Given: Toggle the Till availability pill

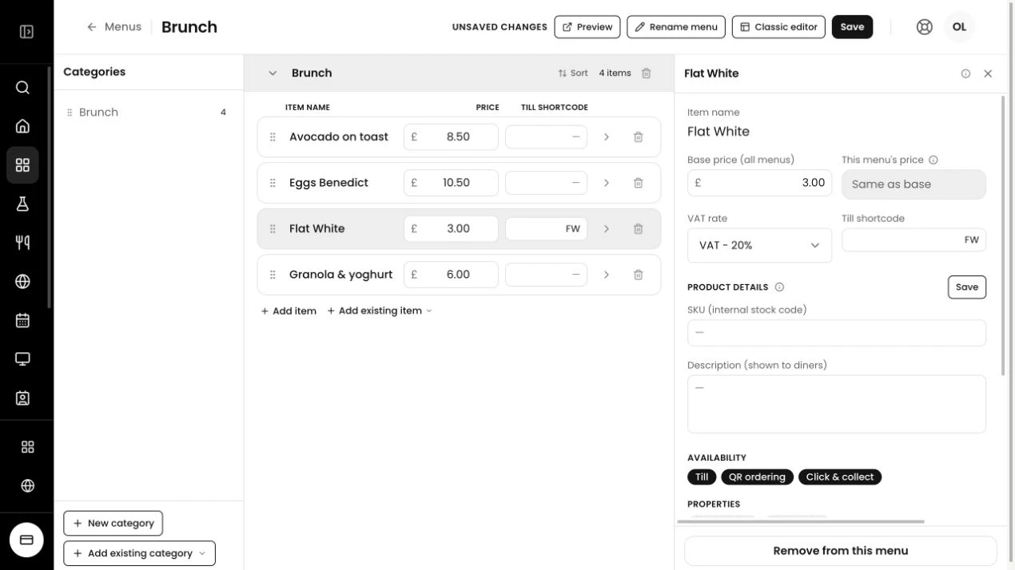Looking at the screenshot, I should click(x=702, y=477).
